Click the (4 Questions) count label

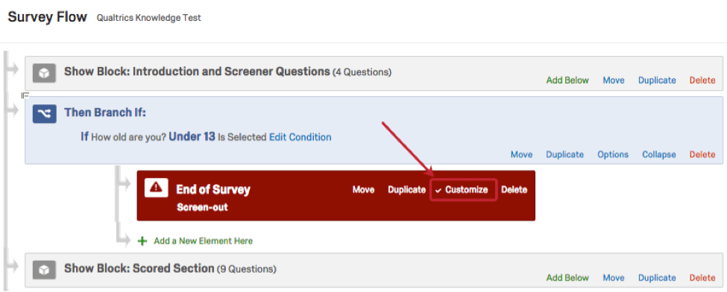coord(362,72)
